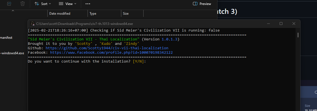Click the 'Zindy' author name

(132, 44)
